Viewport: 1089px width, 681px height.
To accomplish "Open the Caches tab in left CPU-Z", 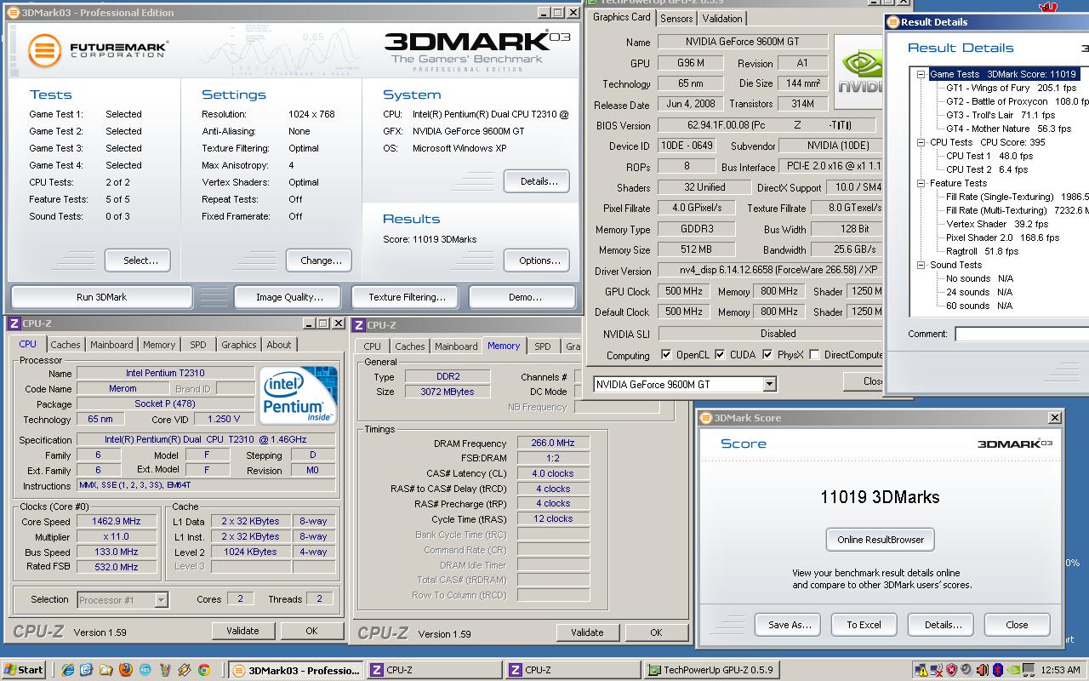I will coord(65,345).
